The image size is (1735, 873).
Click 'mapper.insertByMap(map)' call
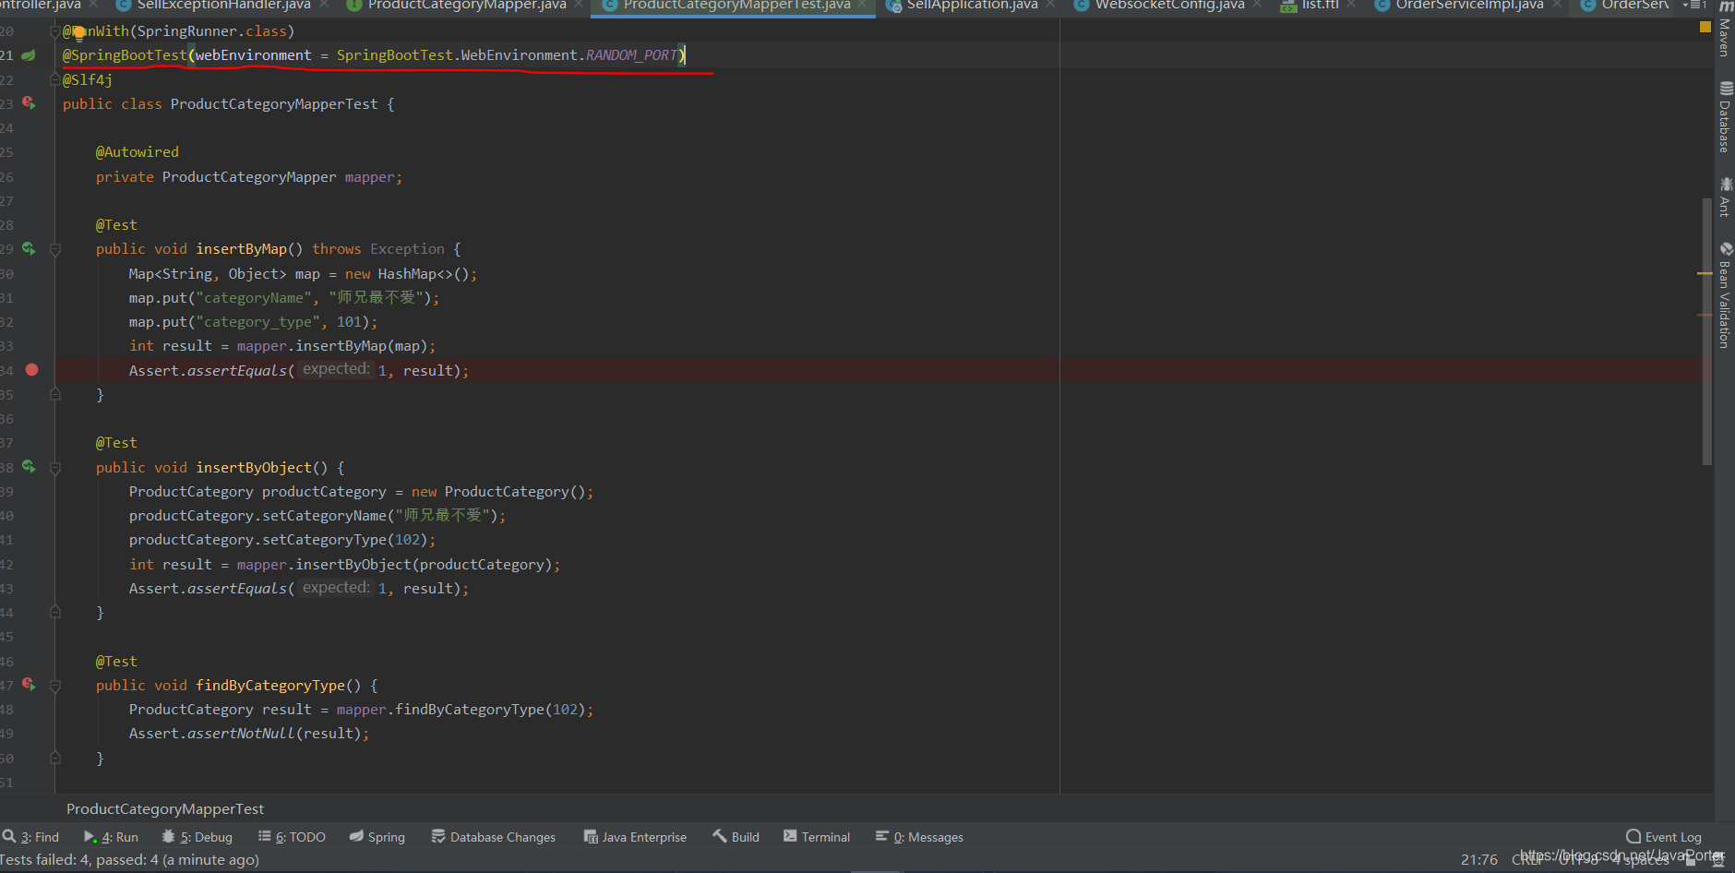(332, 346)
